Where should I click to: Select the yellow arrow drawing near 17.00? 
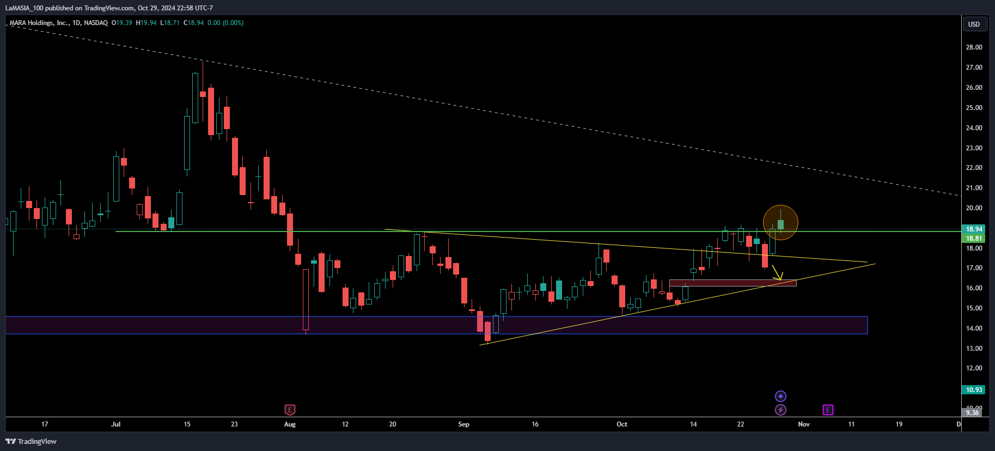pyautogui.click(x=778, y=272)
